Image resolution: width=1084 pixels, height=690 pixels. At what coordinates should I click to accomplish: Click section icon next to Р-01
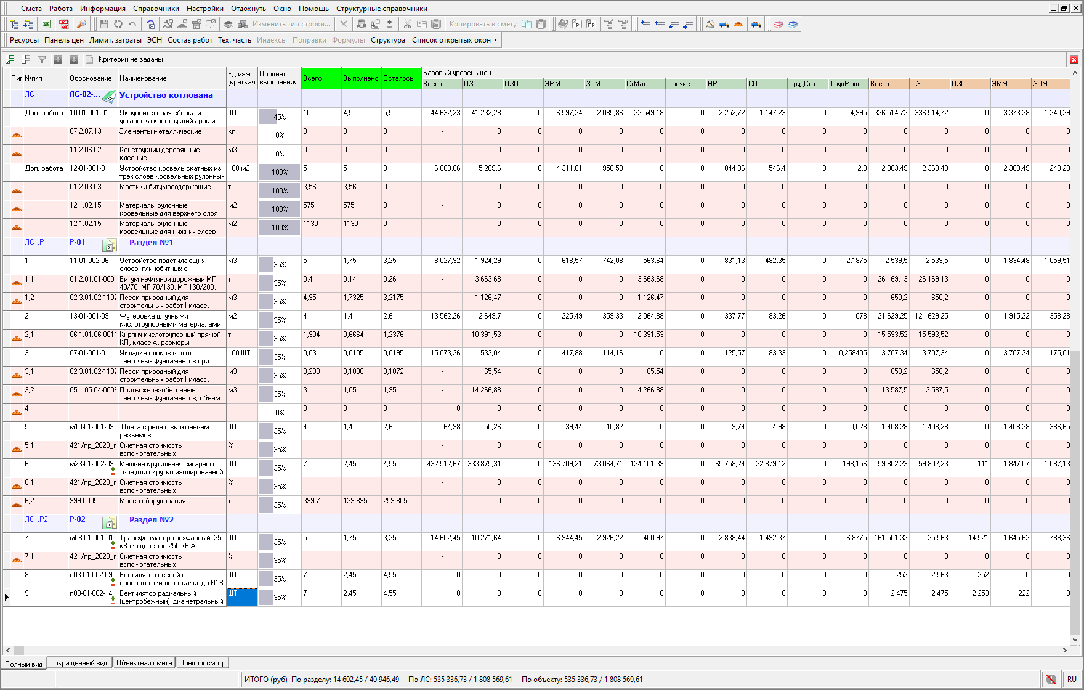click(109, 246)
